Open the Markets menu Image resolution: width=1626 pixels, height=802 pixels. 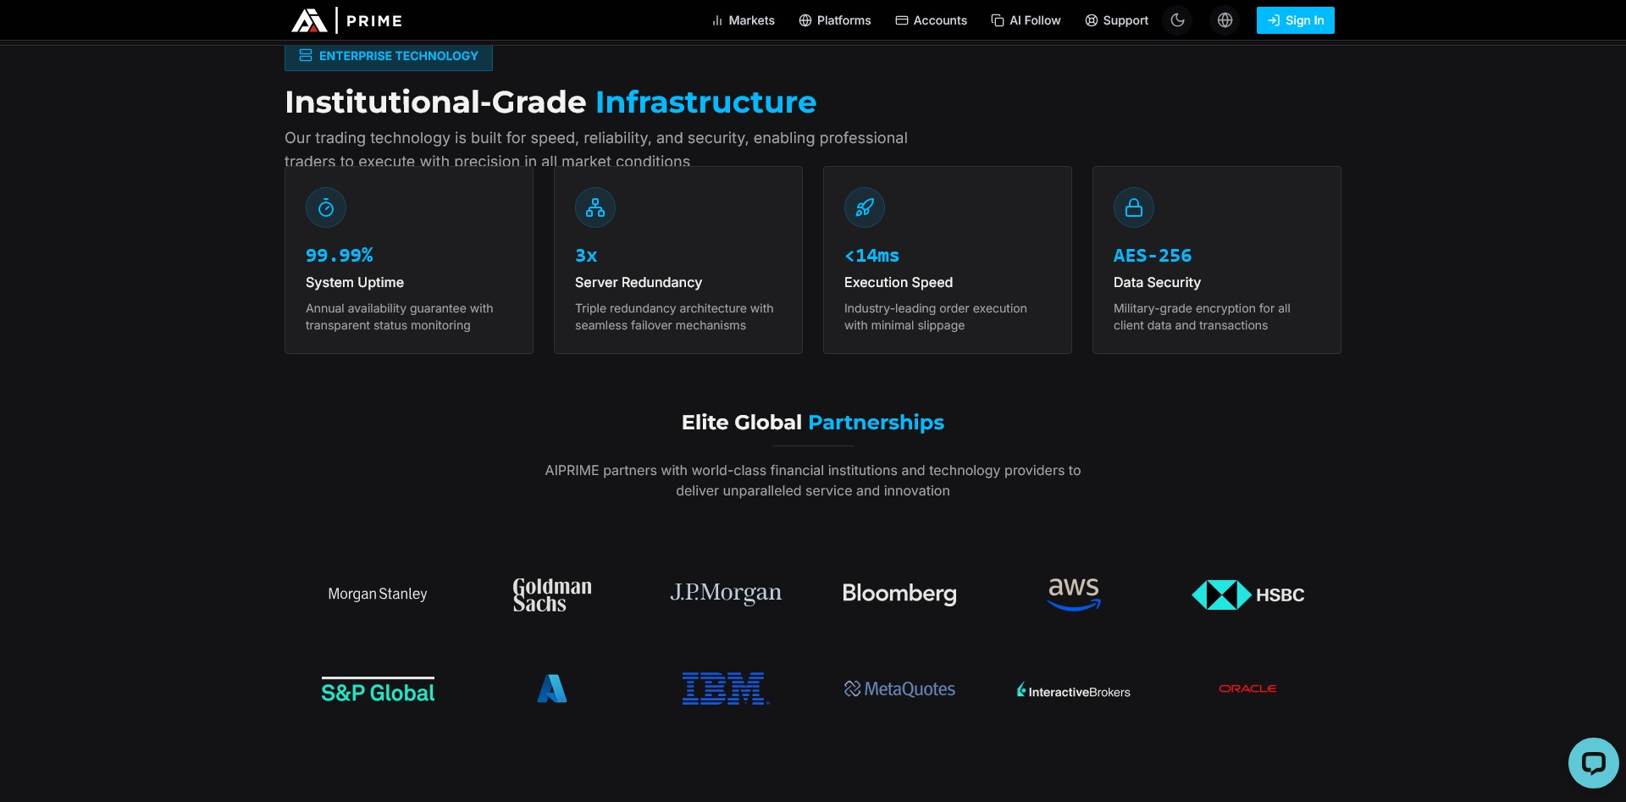(x=743, y=20)
